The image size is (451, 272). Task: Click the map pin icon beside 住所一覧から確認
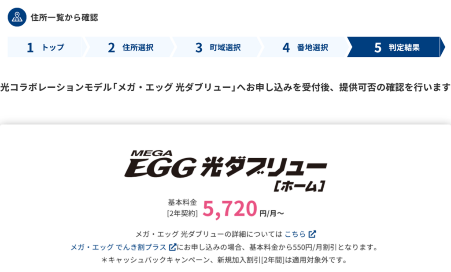(17, 18)
